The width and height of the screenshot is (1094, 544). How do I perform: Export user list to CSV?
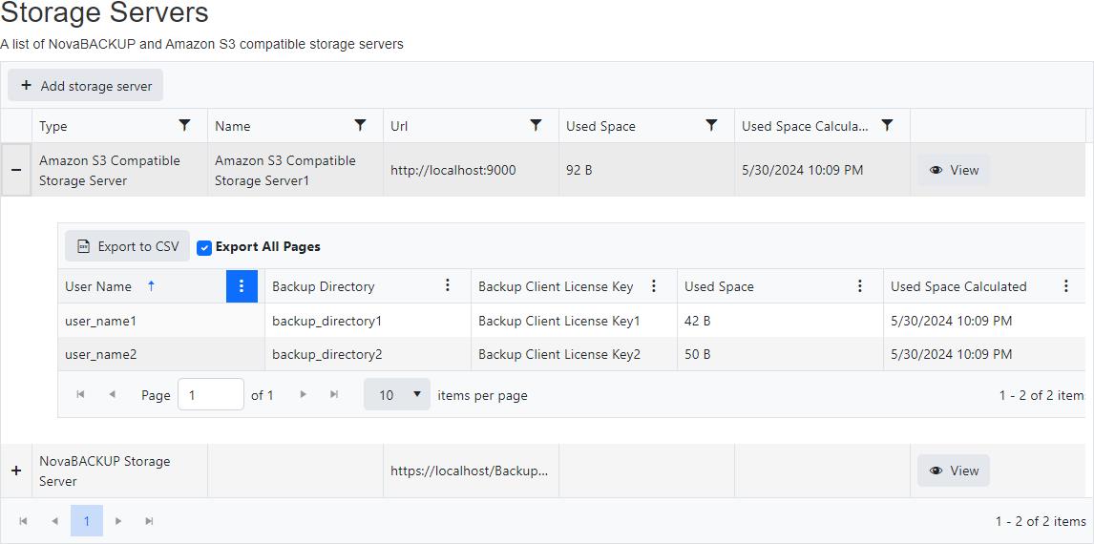[127, 246]
